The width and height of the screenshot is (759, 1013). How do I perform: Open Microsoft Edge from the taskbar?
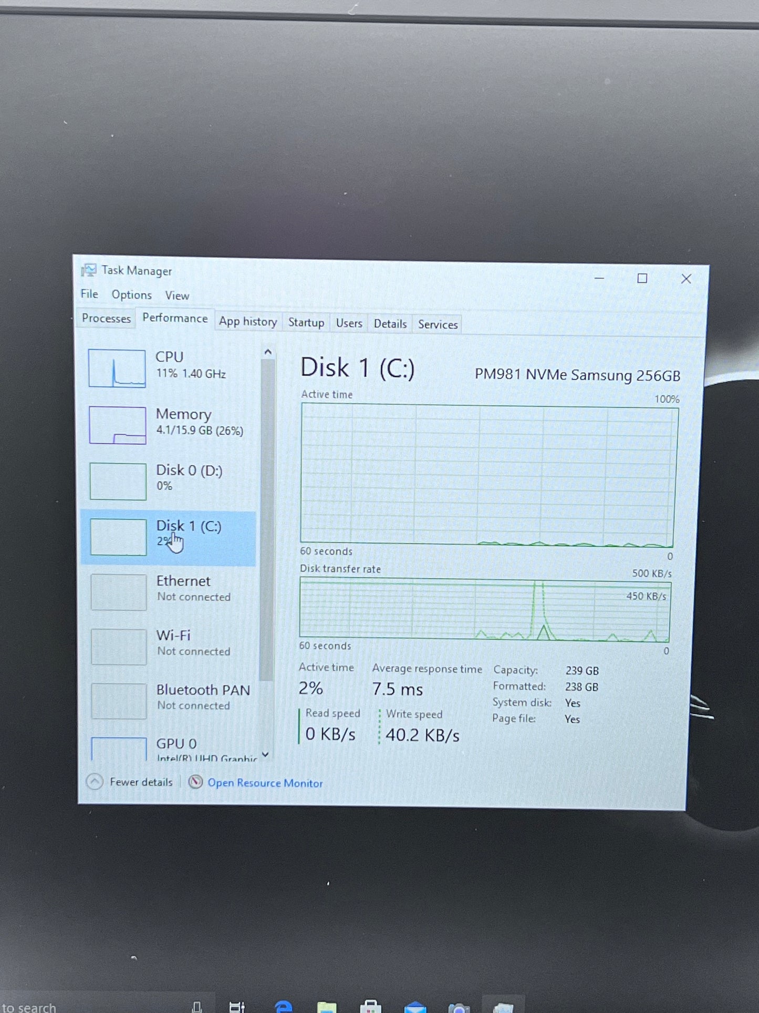pos(284,1006)
